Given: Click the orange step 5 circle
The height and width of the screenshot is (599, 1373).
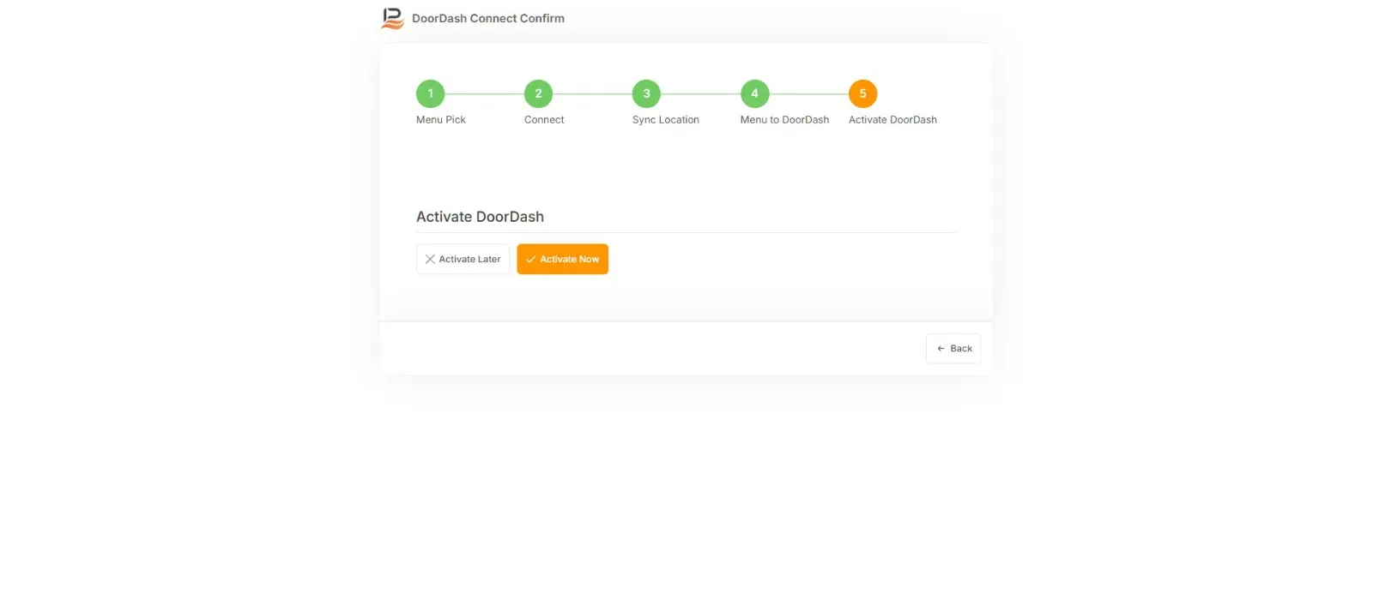Looking at the screenshot, I should pyautogui.click(x=862, y=93).
